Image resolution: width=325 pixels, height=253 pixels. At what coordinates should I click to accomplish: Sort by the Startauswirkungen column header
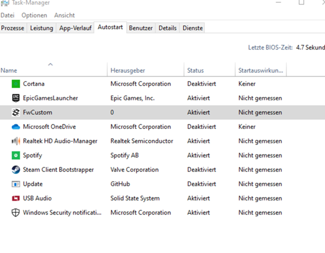pyautogui.click(x=261, y=71)
